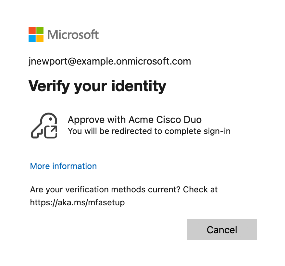
Task: Choose the Cisco Duo sign-in option row
Action: 130,126
